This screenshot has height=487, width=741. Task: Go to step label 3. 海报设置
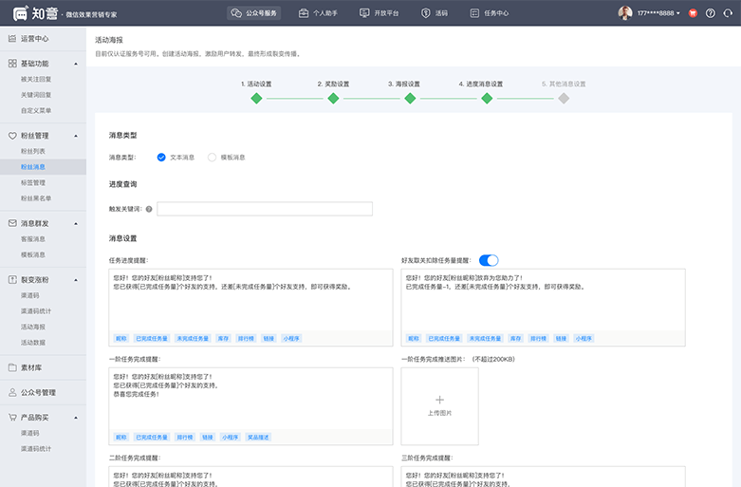(404, 84)
